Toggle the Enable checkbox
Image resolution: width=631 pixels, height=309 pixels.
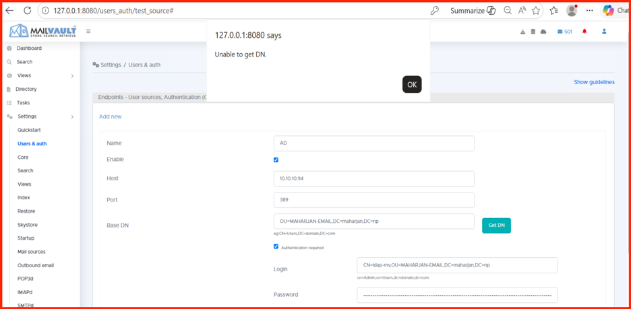(276, 160)
